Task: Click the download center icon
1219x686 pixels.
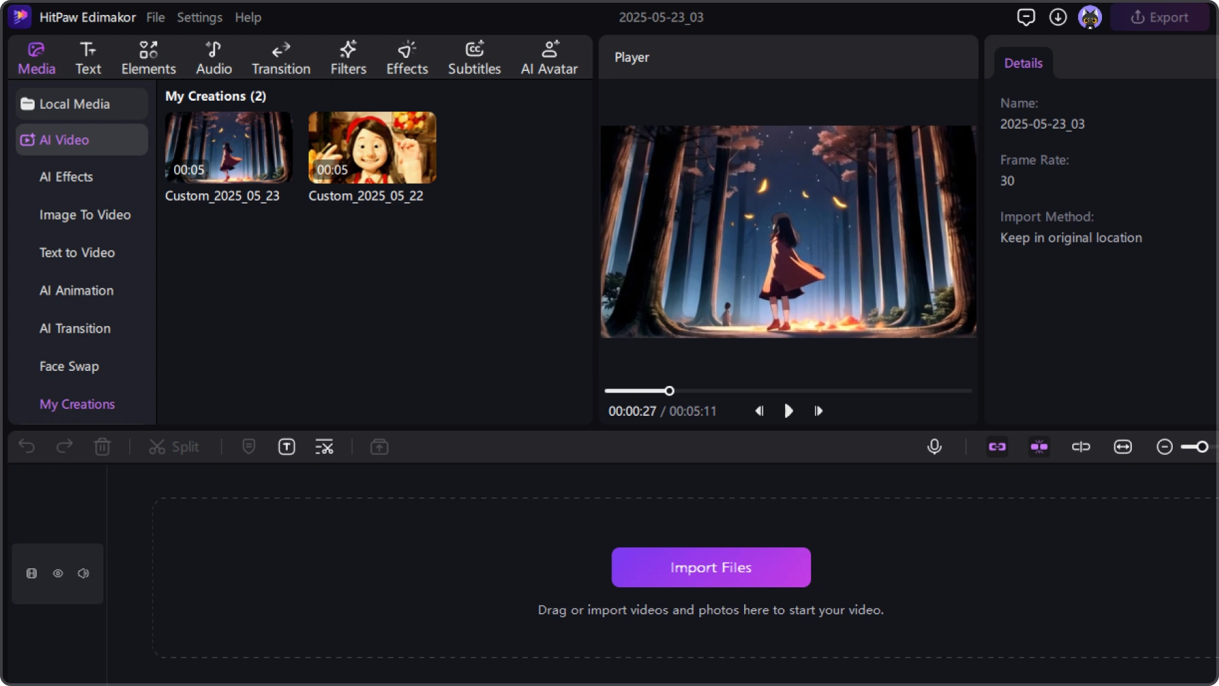Action: point(1057,17)
